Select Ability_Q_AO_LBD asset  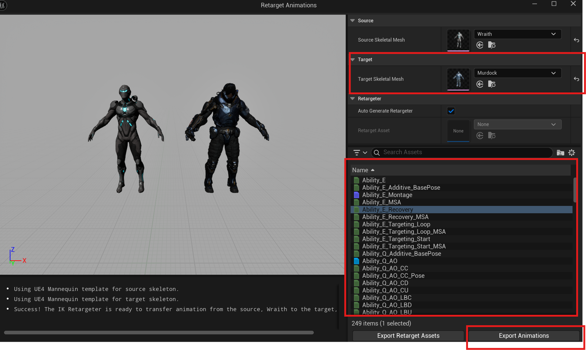pos(462,305)
